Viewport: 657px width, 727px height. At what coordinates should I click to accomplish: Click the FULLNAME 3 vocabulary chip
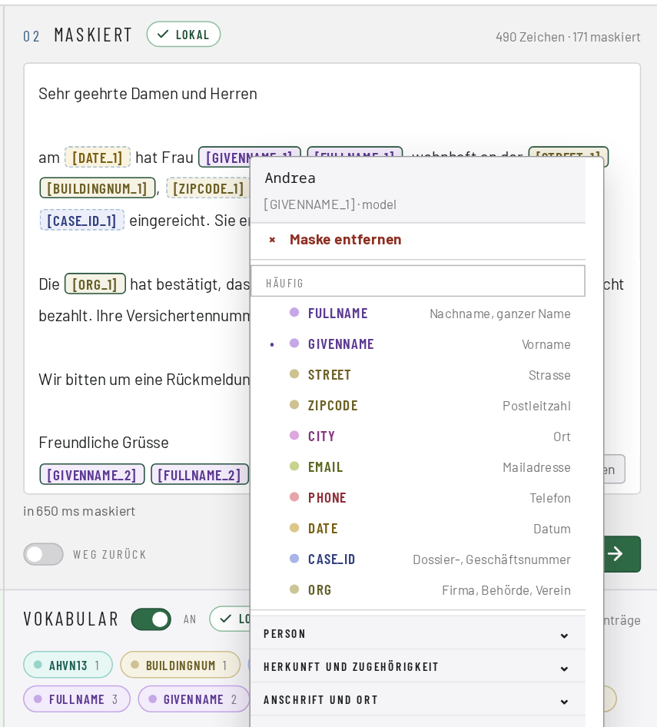pos(77,699)
